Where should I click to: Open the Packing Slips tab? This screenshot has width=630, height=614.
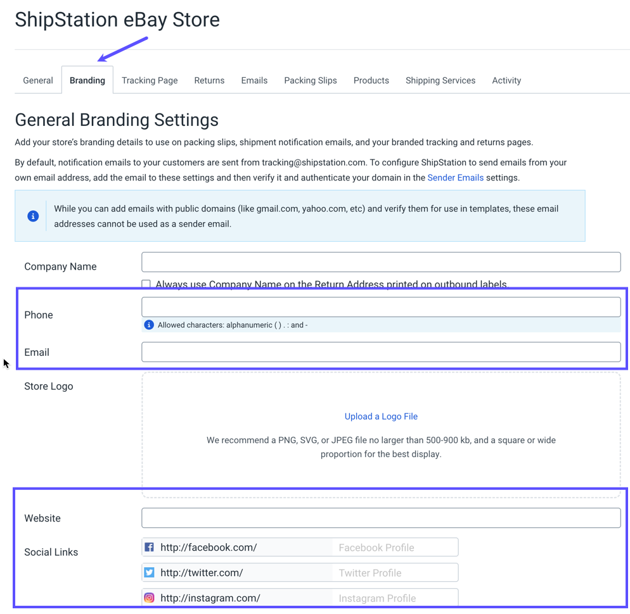pos(310,80)
